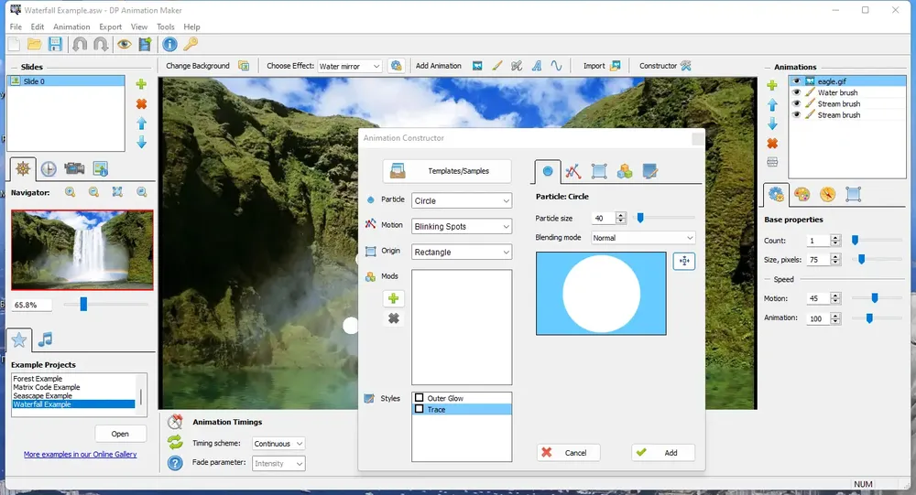Enable the Trace style checkbox

point(419,409)
